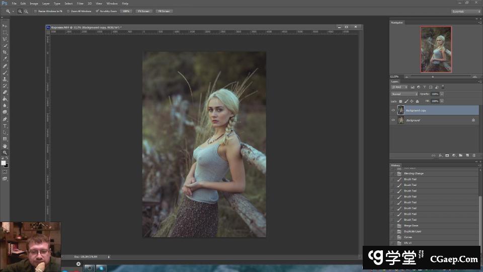
Task: Click the foreground color swatch
Action: point(4,163)
